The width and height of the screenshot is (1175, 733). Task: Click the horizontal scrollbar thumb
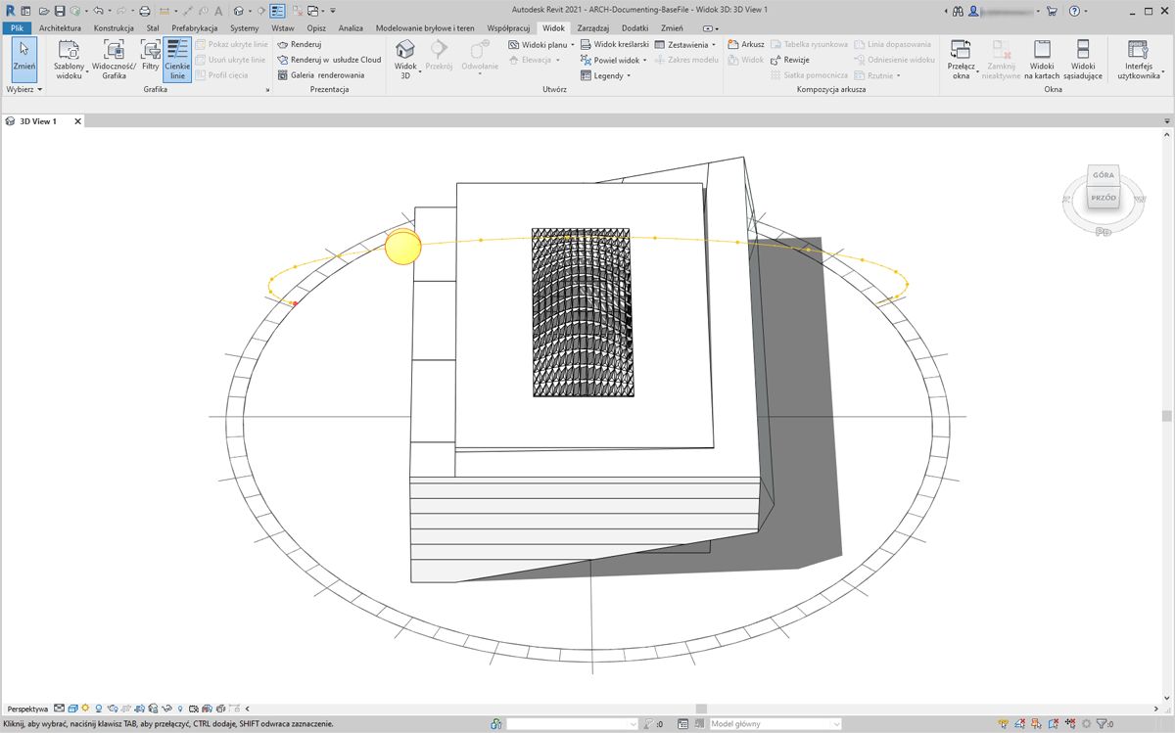point(701,708)
